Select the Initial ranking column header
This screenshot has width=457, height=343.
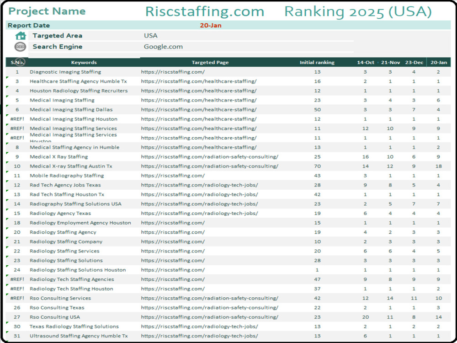click(317, 62)
